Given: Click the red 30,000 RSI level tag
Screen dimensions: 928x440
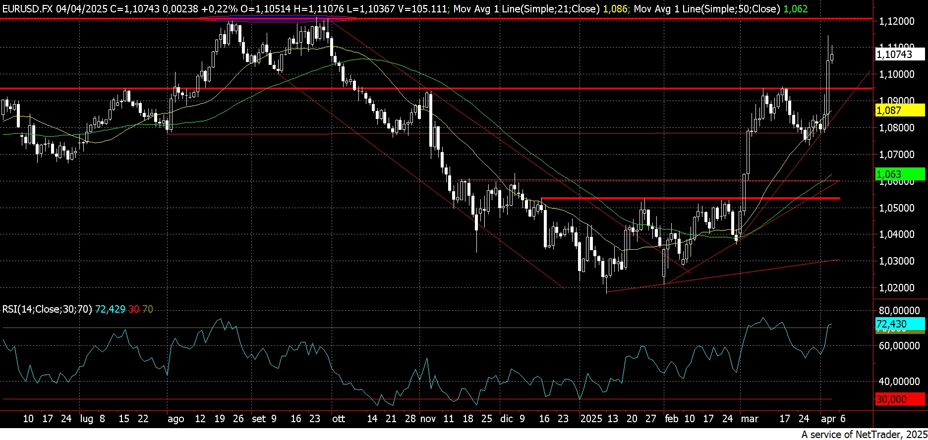Looking at the screenshot, I should tap(900, 399).
